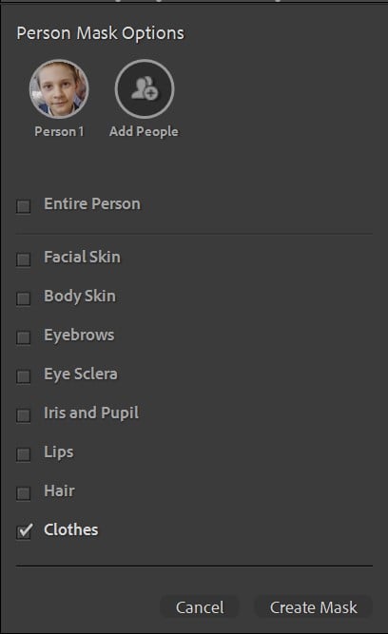The height and width of the screenshot is (634, 388).
Task: Click the Lips label text
Action: click(59, 452)
